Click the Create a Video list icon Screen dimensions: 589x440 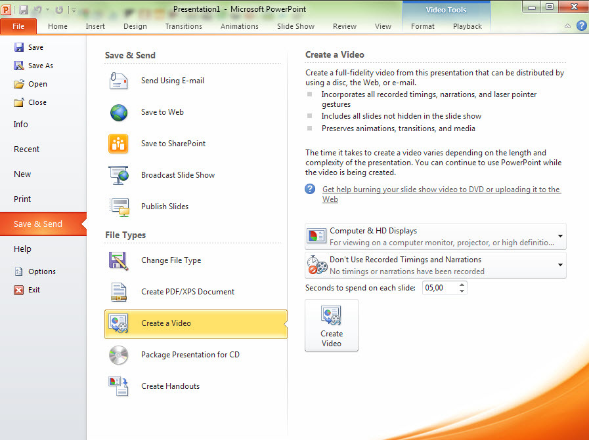pos(118,323)
